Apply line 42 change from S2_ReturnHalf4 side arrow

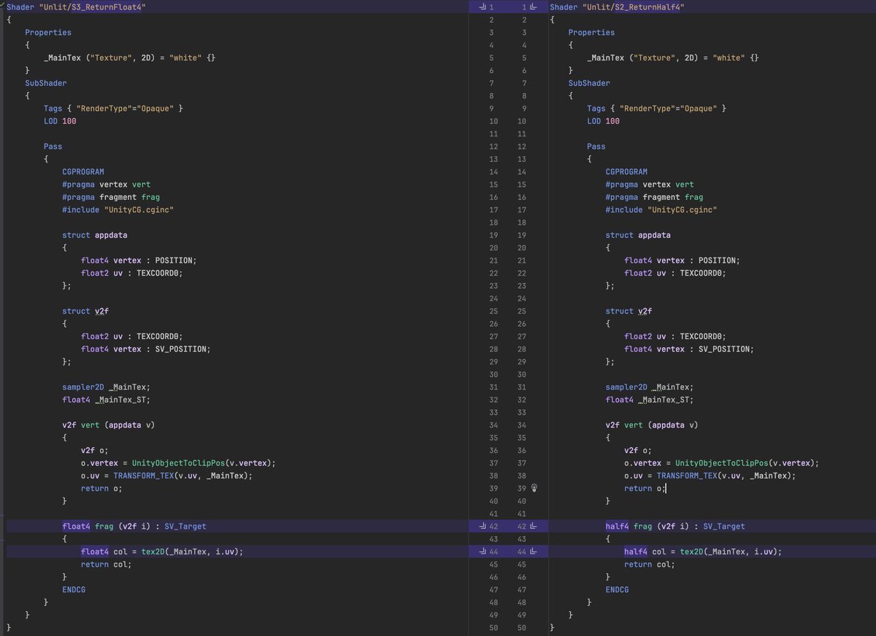(x=533, y=526)
